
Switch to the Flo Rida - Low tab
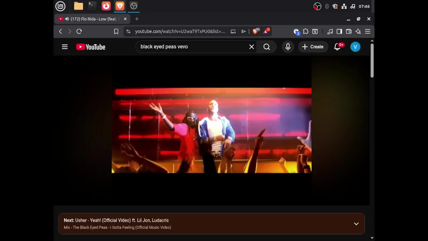[x=92, y=19]
